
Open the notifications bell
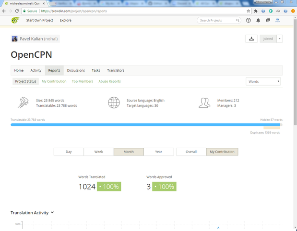pyautogui.click(x=258, y=21)
